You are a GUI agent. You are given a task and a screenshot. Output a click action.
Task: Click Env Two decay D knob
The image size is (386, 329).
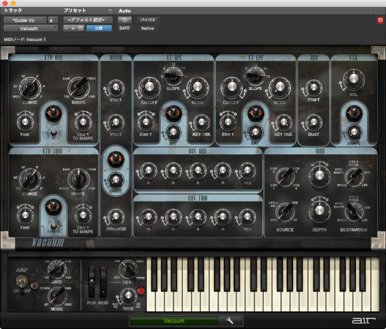tap(173, 216)
